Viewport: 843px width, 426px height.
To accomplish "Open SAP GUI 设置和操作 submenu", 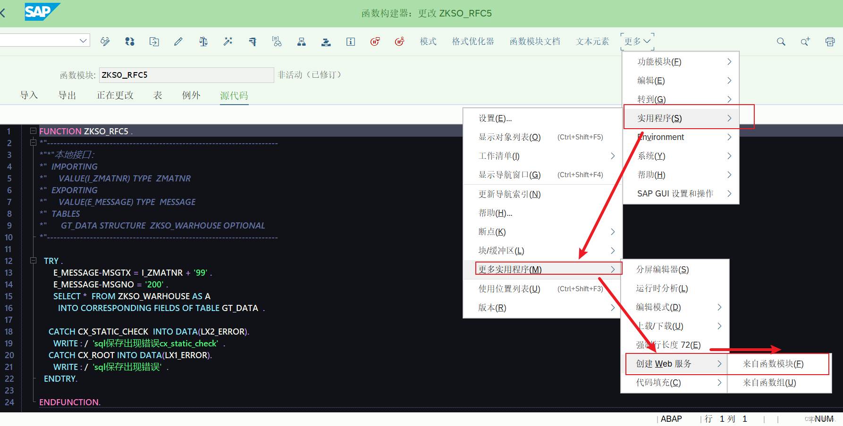I will coord(681,194).
